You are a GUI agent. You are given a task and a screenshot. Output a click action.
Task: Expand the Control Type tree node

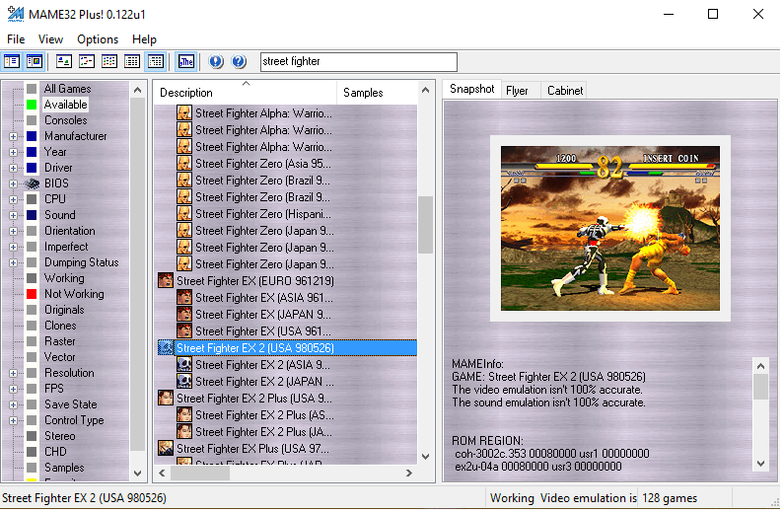13,420
